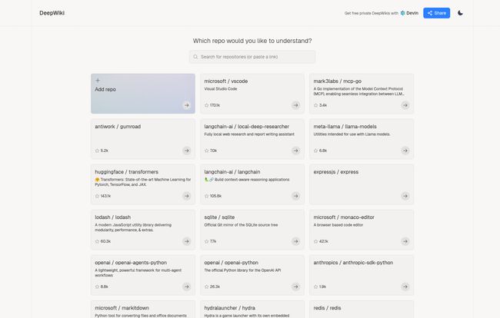Select the "openai / openai-python" title
500x318 pixels.
pos(232,263)
